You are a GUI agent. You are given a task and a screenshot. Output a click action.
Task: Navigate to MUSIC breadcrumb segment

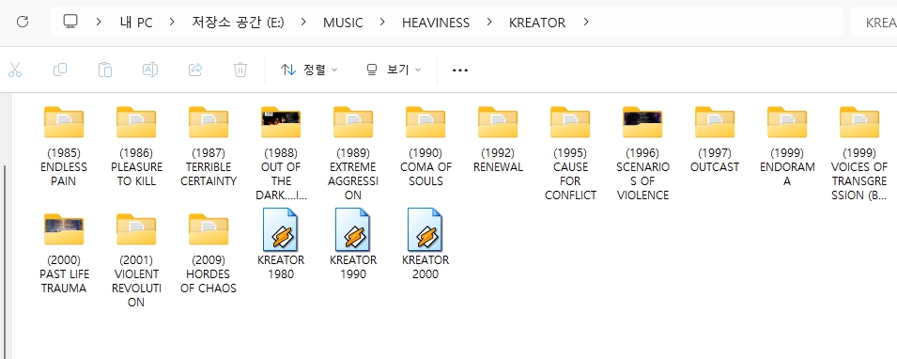point(343,23)
